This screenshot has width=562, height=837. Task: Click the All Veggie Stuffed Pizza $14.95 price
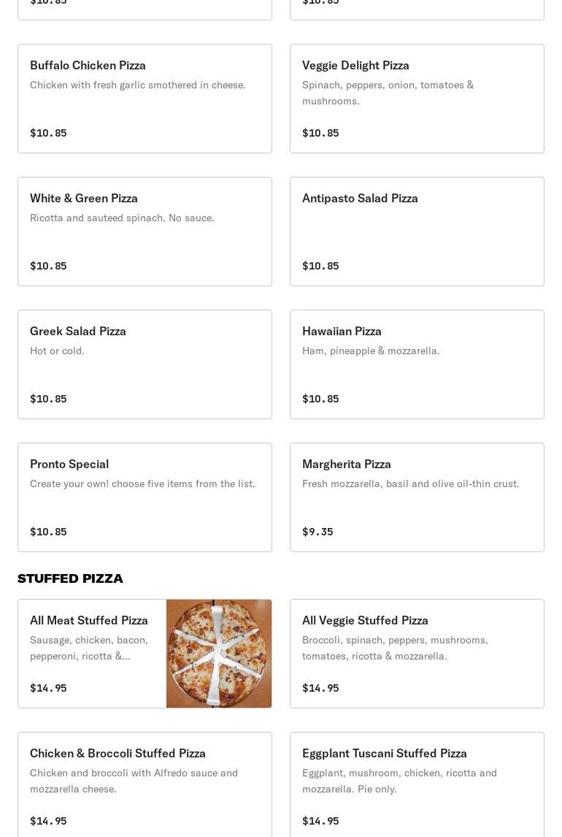pos(320,688)
